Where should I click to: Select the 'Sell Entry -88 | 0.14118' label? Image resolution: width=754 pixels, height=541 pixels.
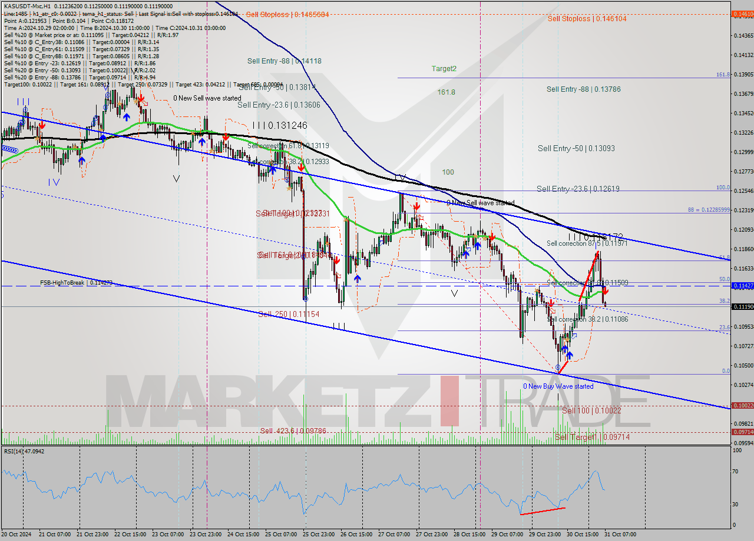pos(284,61)
